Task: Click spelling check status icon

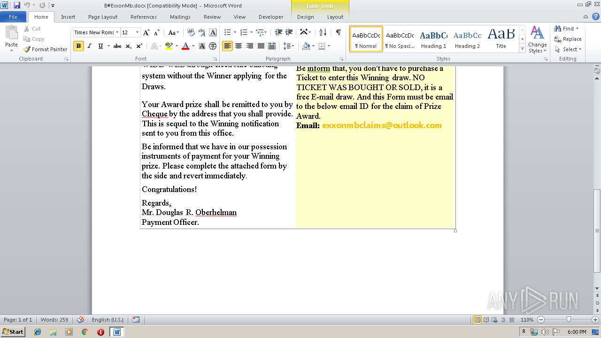Action: click(x=80, y=320)
